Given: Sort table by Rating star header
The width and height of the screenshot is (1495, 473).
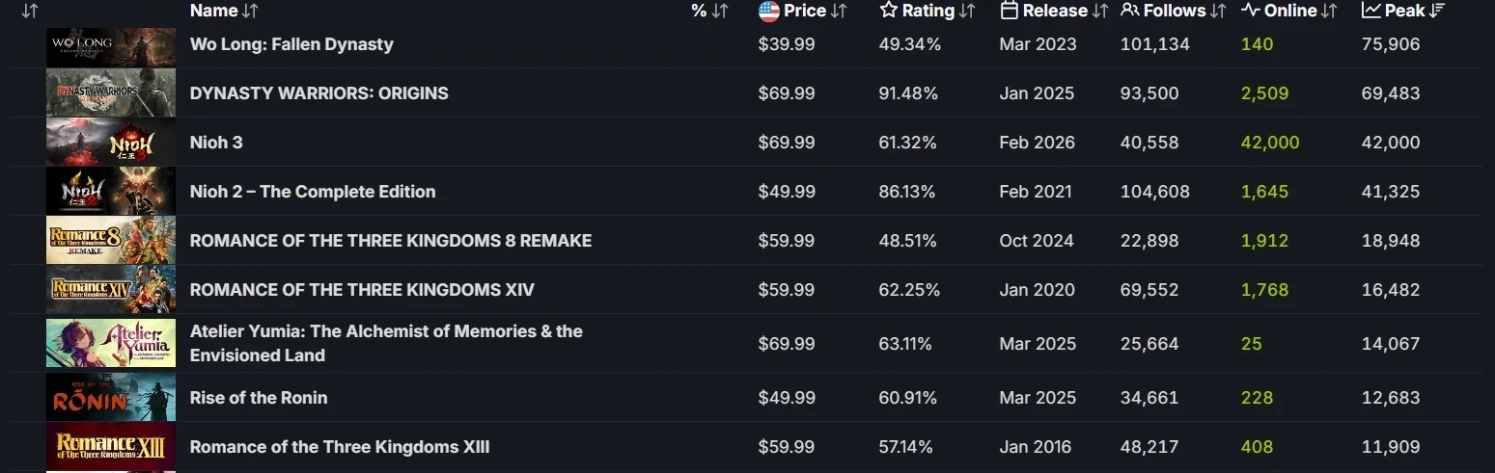Looking at the screenshot, I should (x=927, y=11).
